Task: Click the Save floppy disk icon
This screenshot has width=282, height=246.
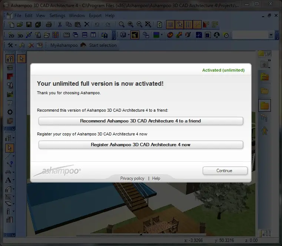Action: point(29,24)
